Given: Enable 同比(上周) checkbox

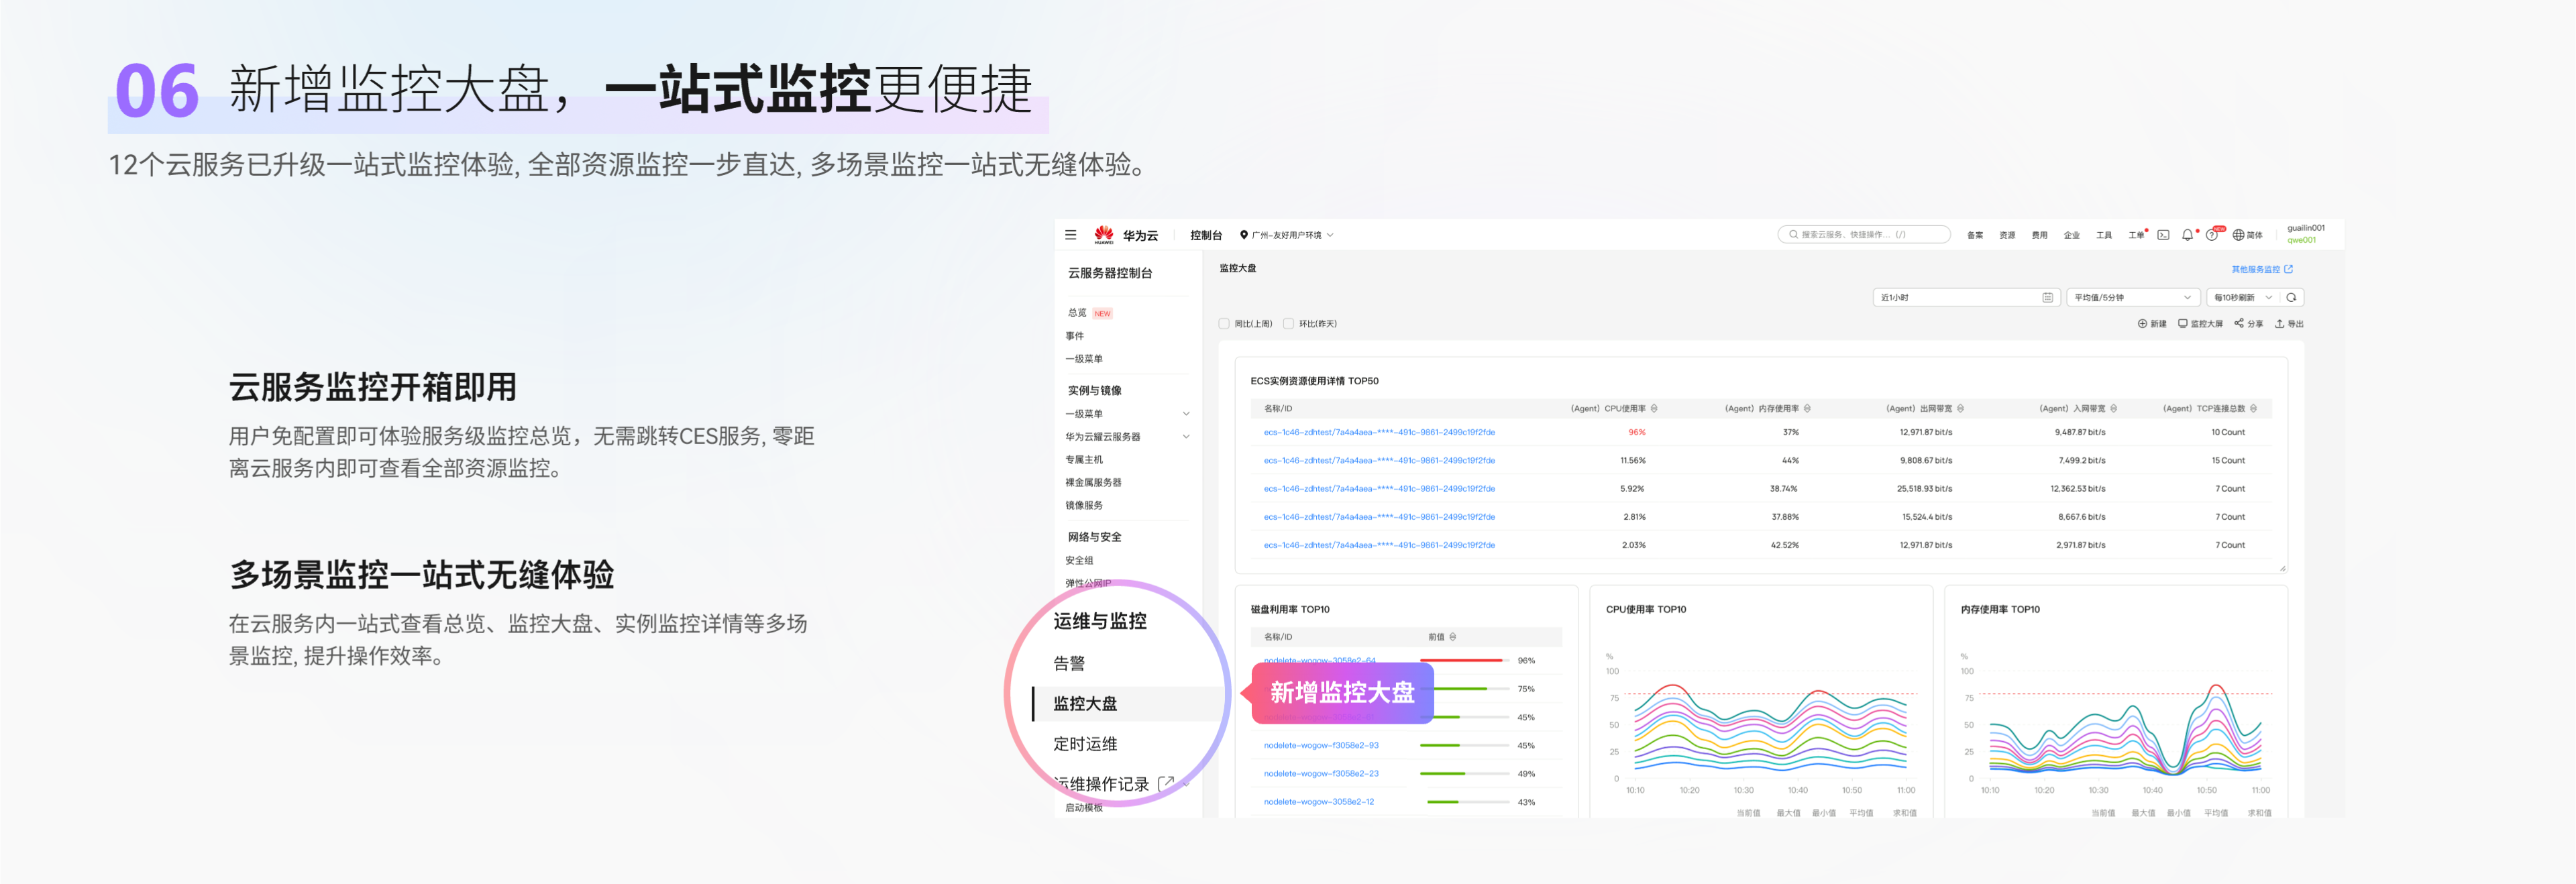Looking at the screenshot, I should [1224, 323].
